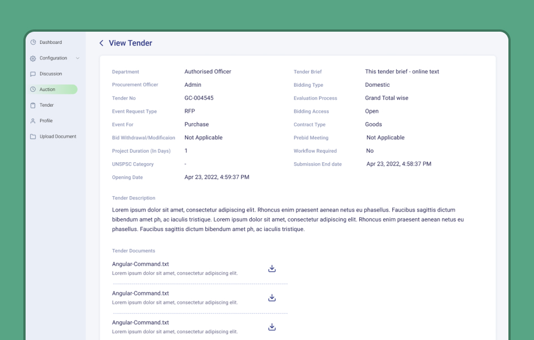Download the second Angular-Command.txt document
This screenshot has width=534, height=340.
click(x=272, y=298)
